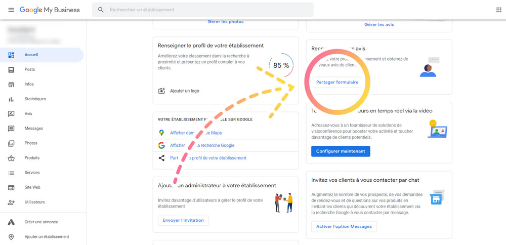Click the Produits basket icon
The height and width of the screenshot is (245, 506).
11,158
